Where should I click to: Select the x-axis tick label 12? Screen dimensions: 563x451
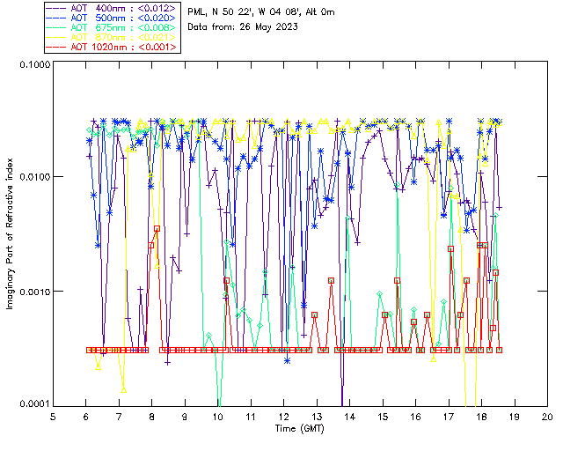(283, 416)
